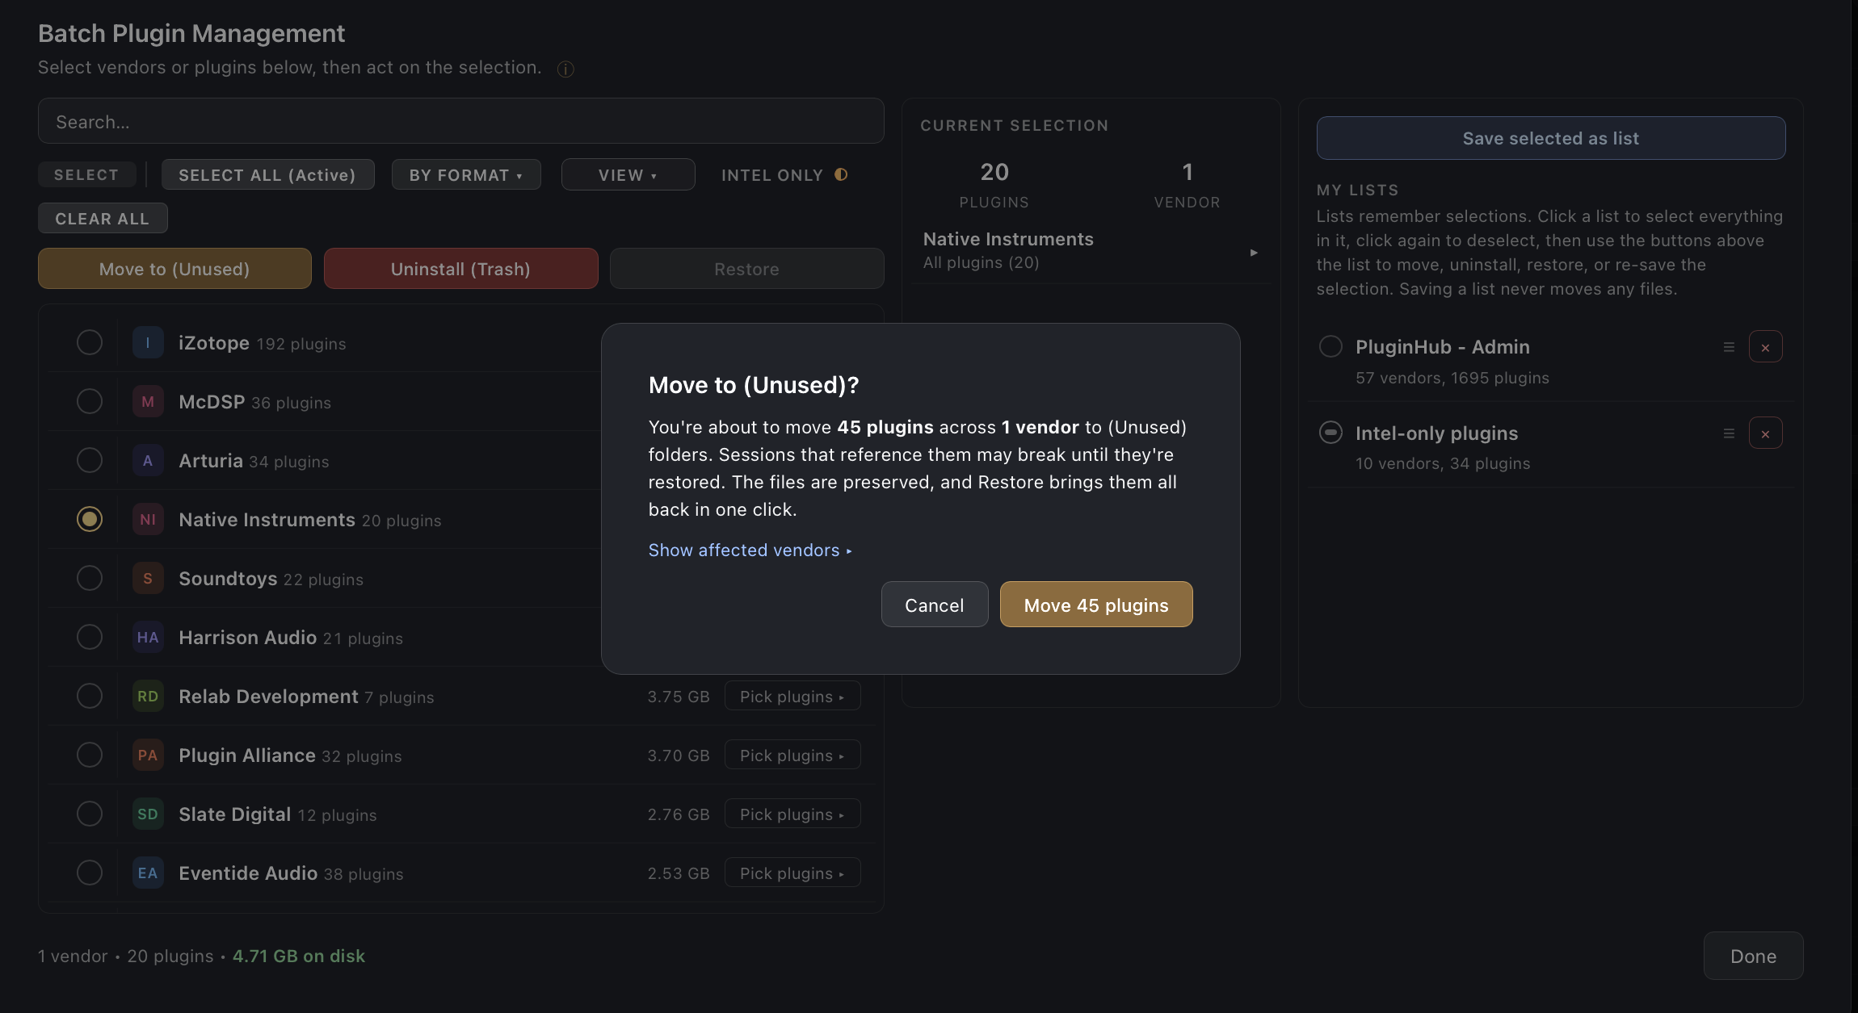Cancel the Move to (Unused) dialog

(x=935, y=605)
